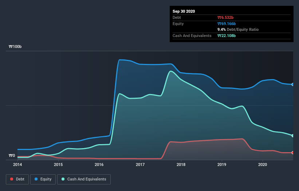Click the 2018 x-axis label
Image resolution: width=299 pixels, height=191 pixels.
[181, 164]
